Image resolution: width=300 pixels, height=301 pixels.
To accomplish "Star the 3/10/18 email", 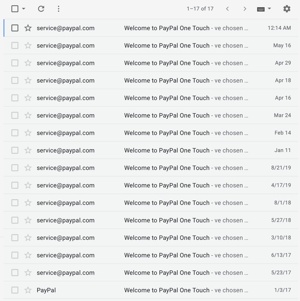I will pyautogui.click(x=28, y=238).
